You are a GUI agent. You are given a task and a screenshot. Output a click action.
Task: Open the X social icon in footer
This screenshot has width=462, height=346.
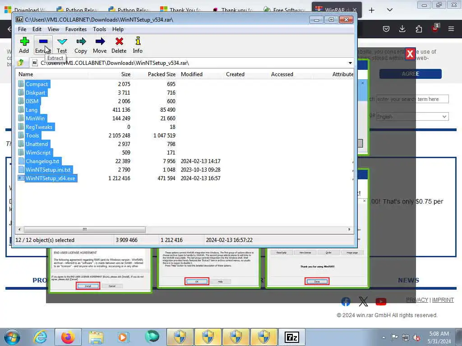[364, 301]
